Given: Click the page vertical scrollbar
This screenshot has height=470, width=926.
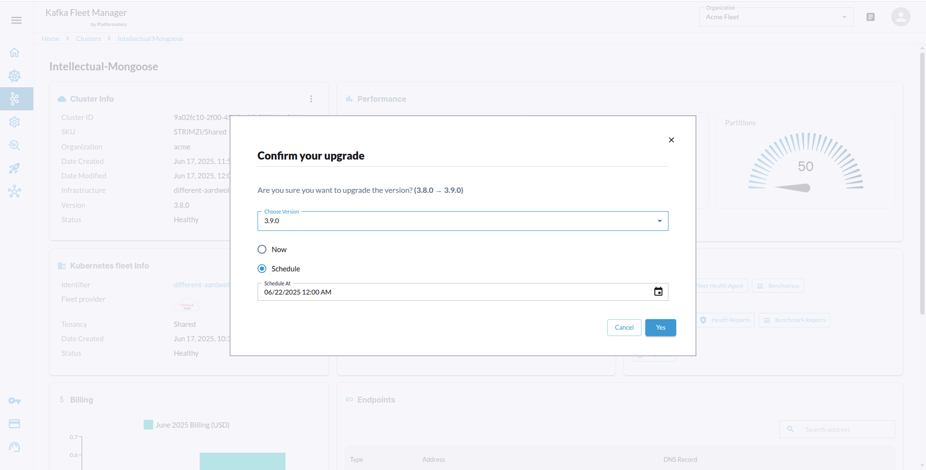Looking at the screenshot, I should click(x=922, y=183).
